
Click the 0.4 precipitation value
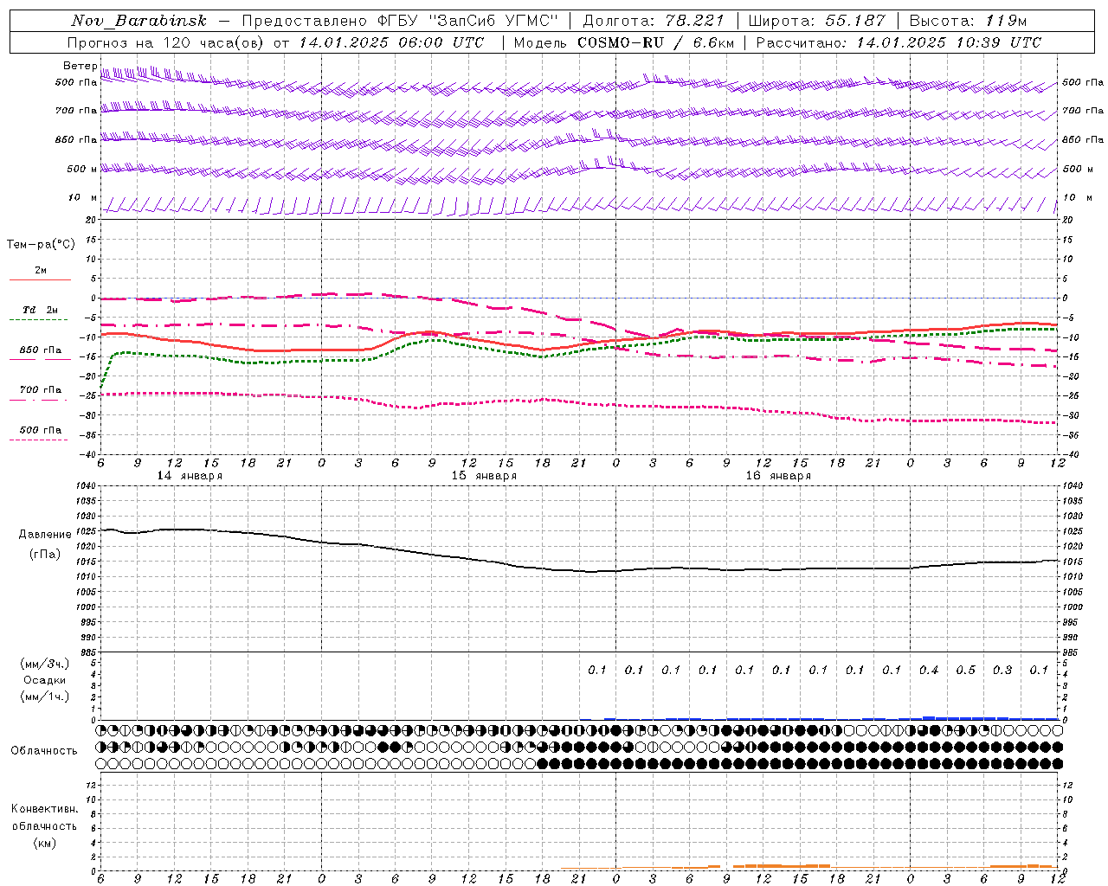[x=929, y=671]
